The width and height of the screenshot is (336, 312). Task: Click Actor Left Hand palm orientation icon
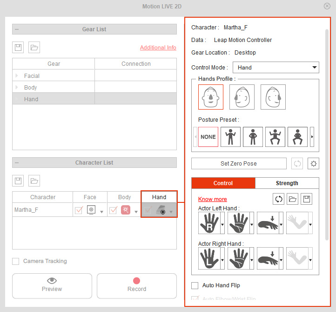239,223
